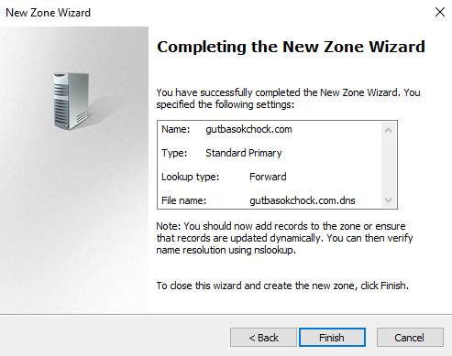
Task: Click the "Completing the New Zone Wizard" heading
Action: 291,47
